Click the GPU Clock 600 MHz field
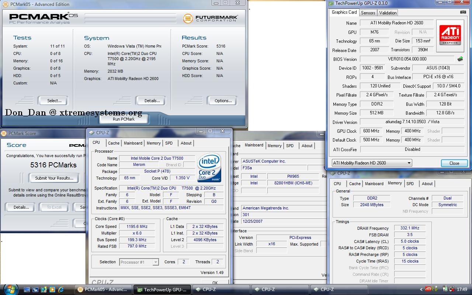 pos(371,131)
